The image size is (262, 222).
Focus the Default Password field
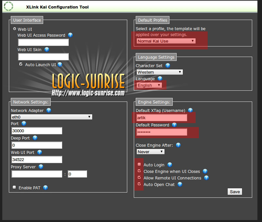click(162, 132)
